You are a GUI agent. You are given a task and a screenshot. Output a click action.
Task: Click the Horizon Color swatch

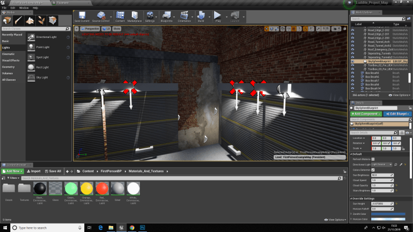pos(388,219)
